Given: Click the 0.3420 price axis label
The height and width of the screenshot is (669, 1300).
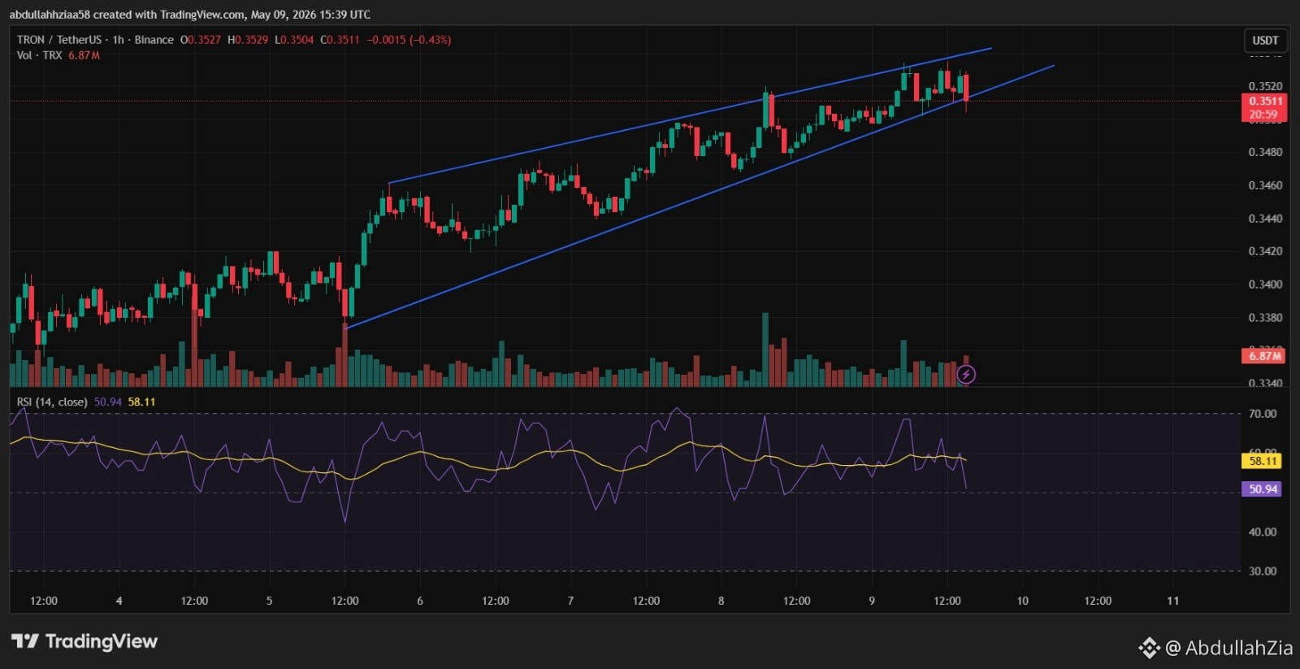Looking at the screenshot, I should point(1265,251).
